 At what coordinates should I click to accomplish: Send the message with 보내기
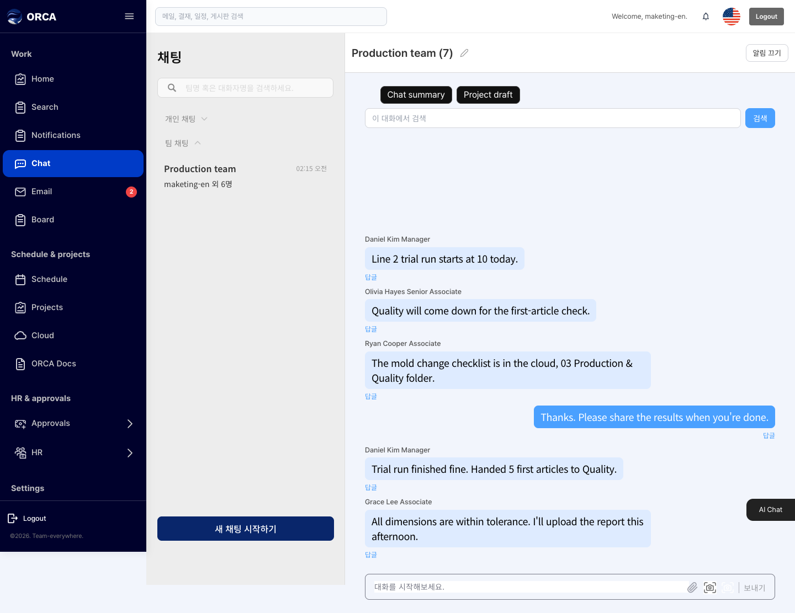point(754,588)
